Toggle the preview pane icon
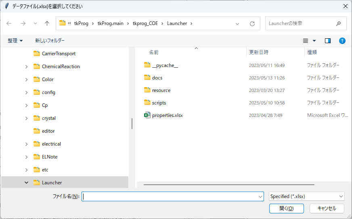This screenshot has height=219, width=352. pos(327,41)
